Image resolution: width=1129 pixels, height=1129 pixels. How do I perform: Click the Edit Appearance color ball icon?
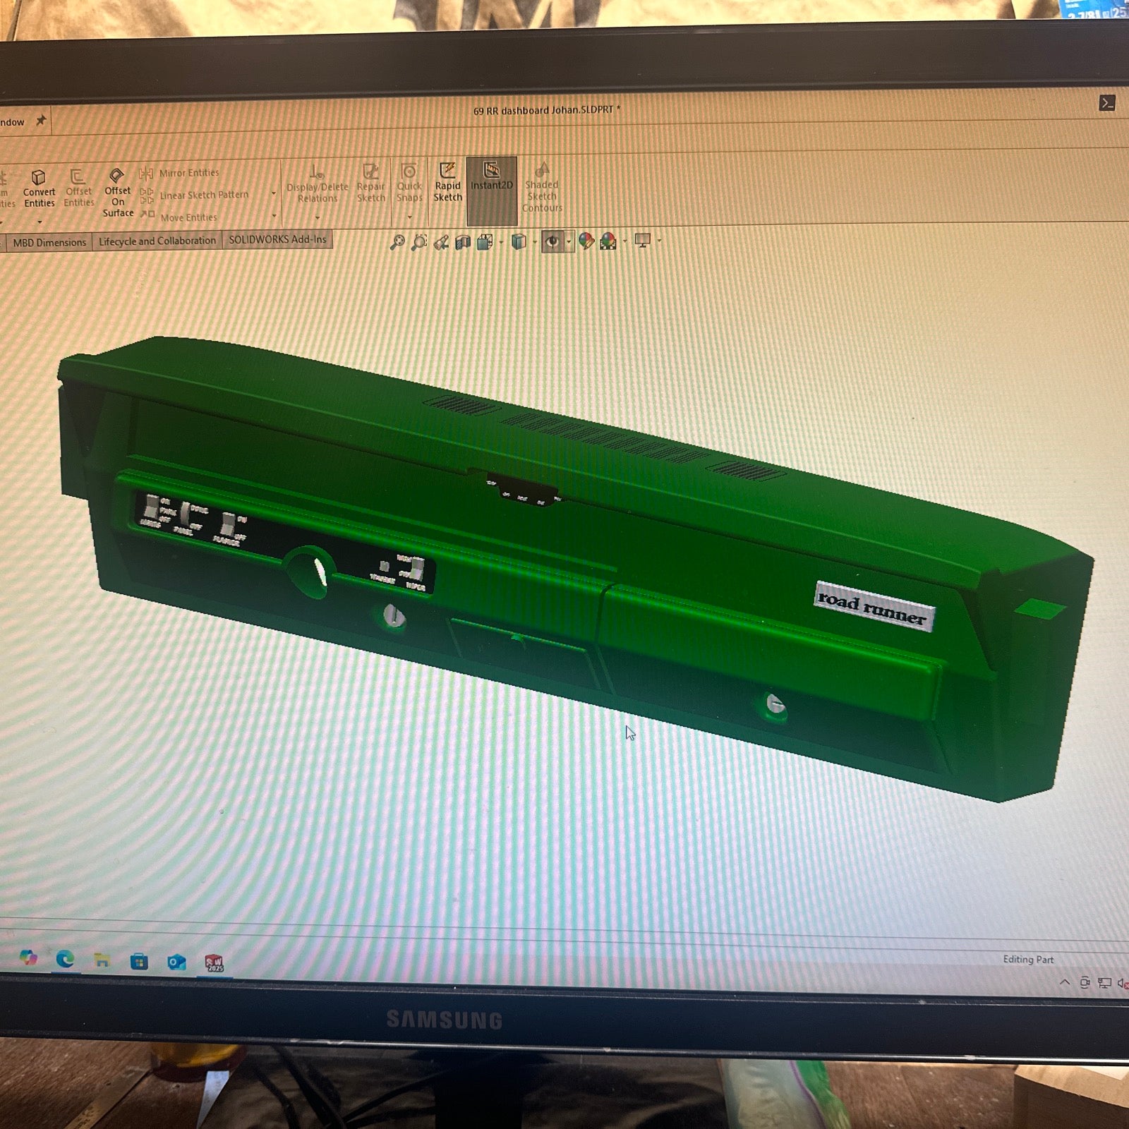click(x=586, y=241)
